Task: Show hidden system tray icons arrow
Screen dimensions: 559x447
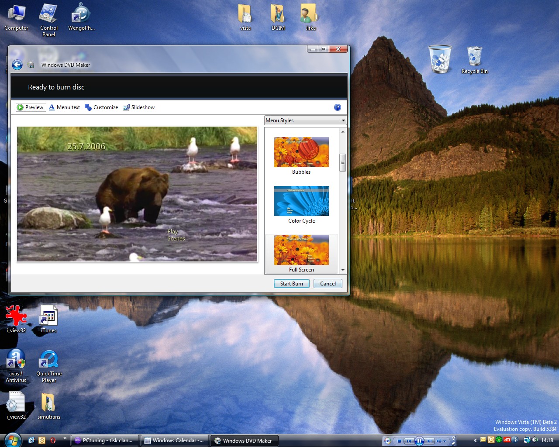Action: 475,440
